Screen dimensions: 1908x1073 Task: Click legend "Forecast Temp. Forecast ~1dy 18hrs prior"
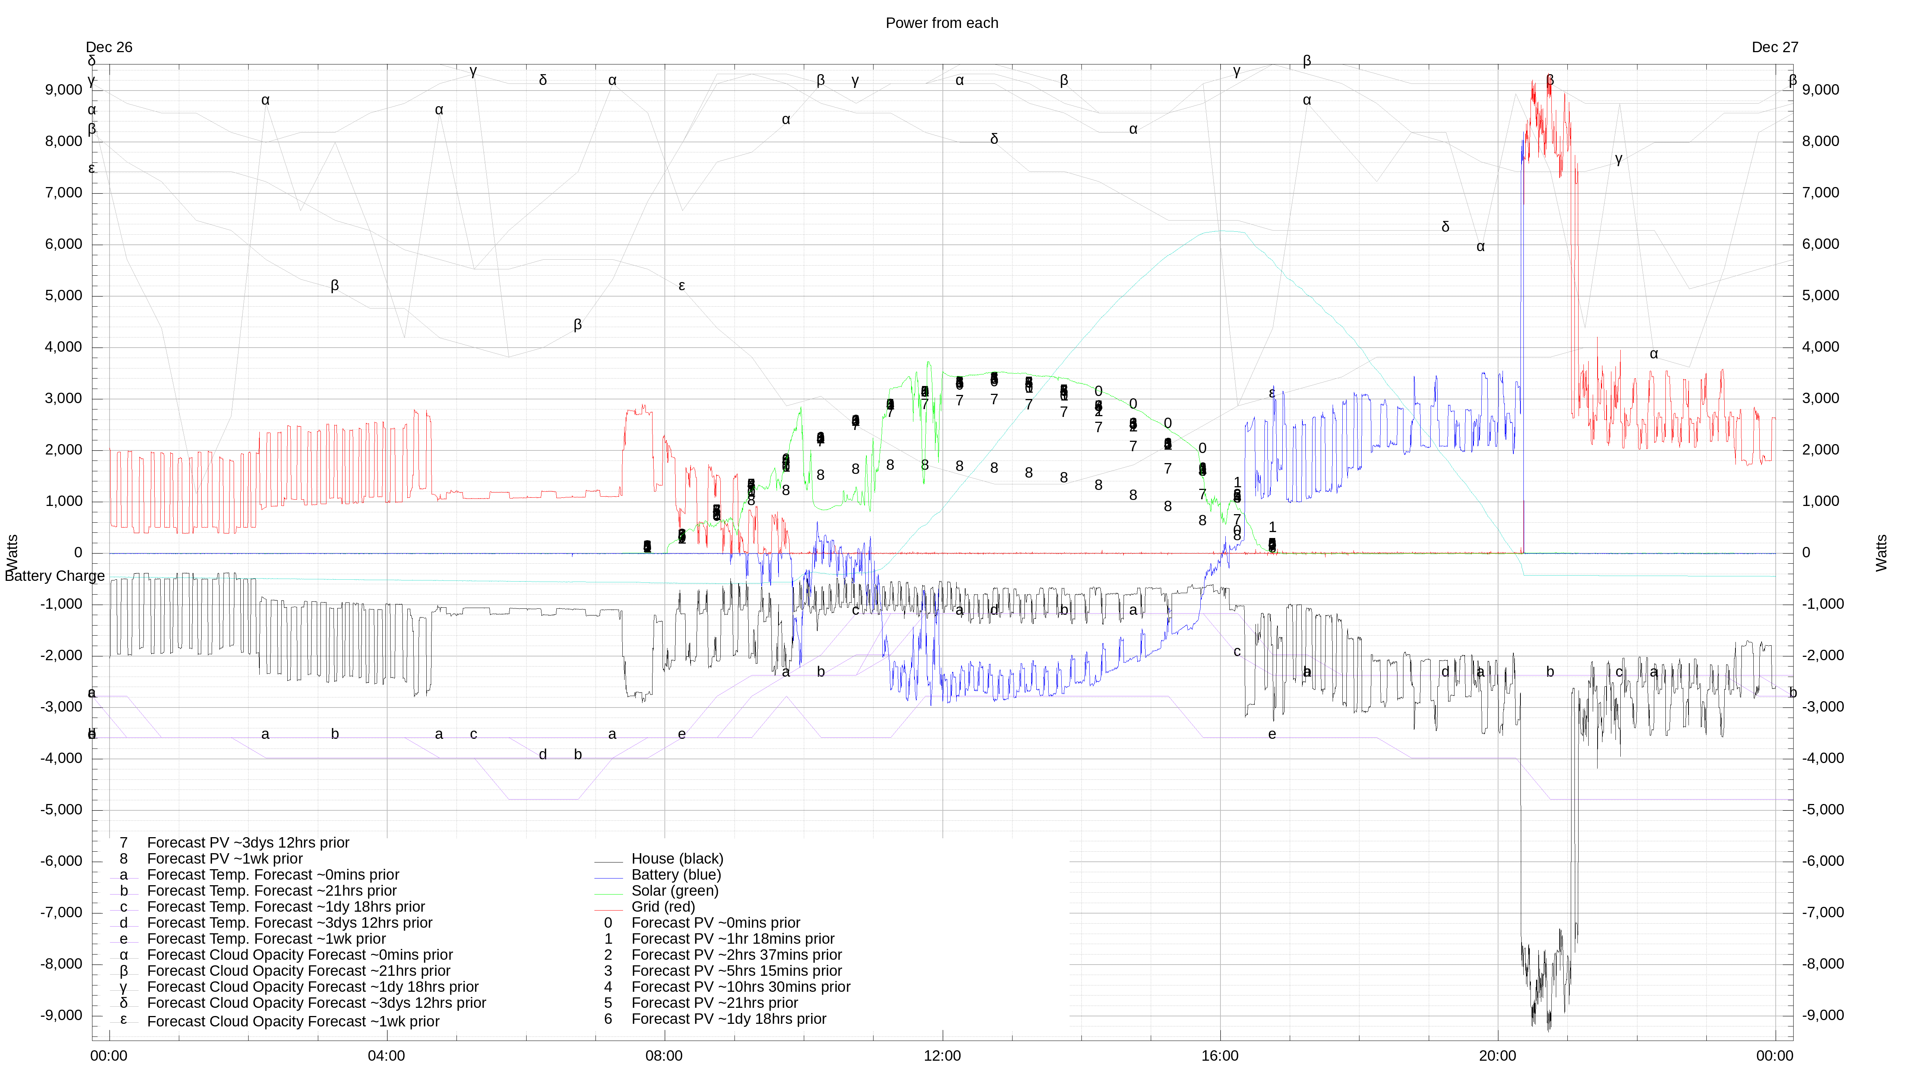click(286, 907)
